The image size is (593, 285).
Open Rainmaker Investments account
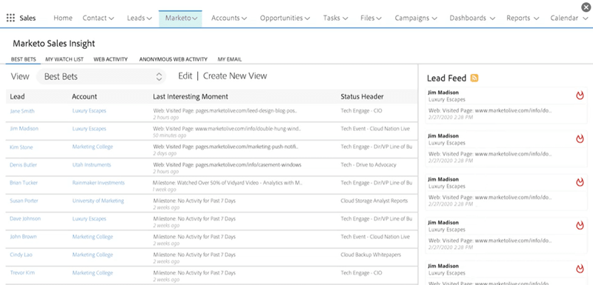coord(99,183)
